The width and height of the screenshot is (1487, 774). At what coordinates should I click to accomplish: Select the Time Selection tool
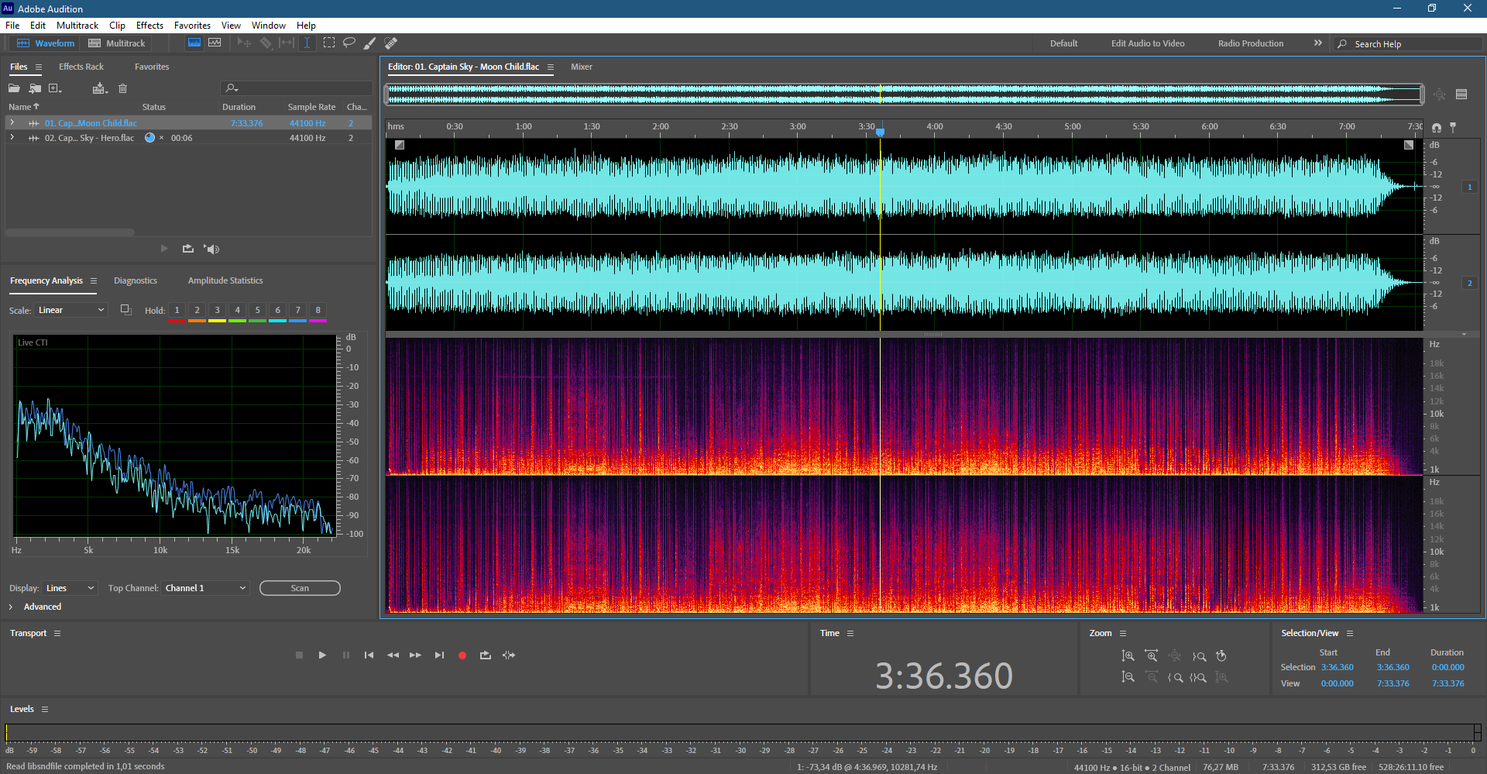(307, 43)
